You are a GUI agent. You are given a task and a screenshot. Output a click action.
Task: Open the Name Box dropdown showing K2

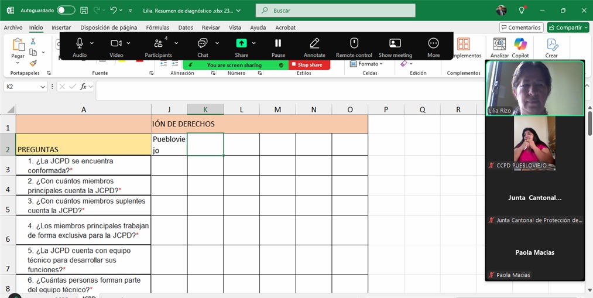pyautogui.click(x=43, y=87)
